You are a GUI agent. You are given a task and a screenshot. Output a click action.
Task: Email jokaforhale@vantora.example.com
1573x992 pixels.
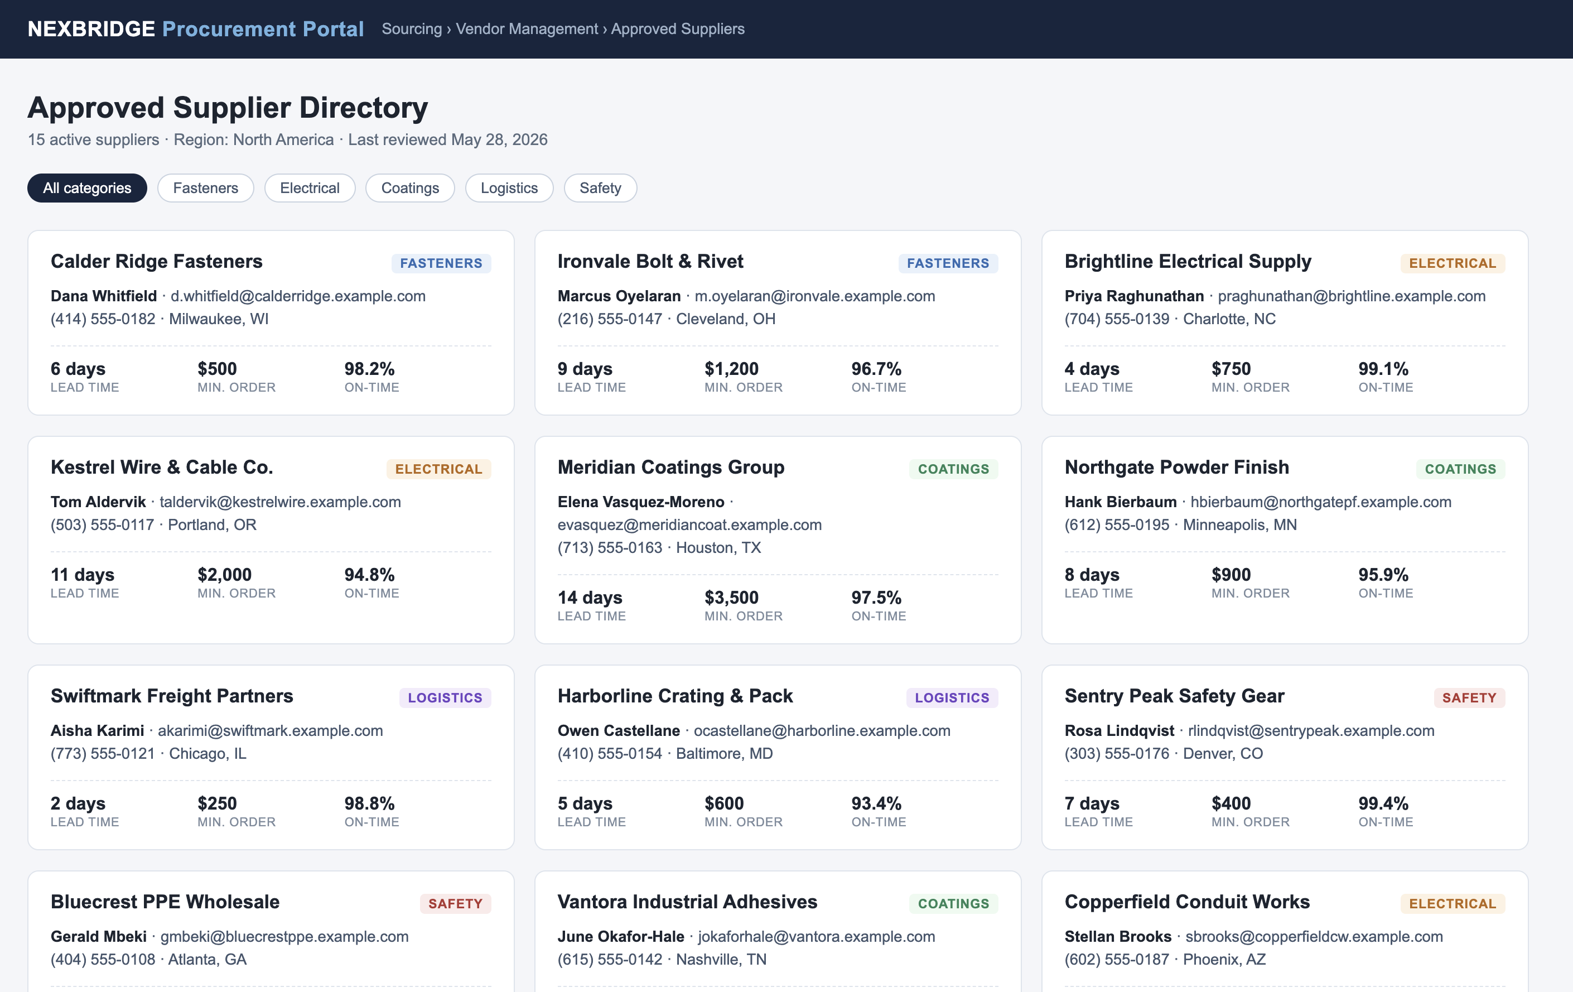(817, 936)
